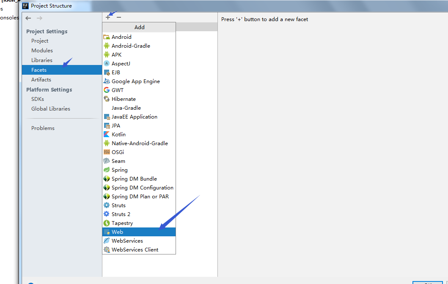Open the Problems section
The image size is (448, 284).
tap(43, 128)
